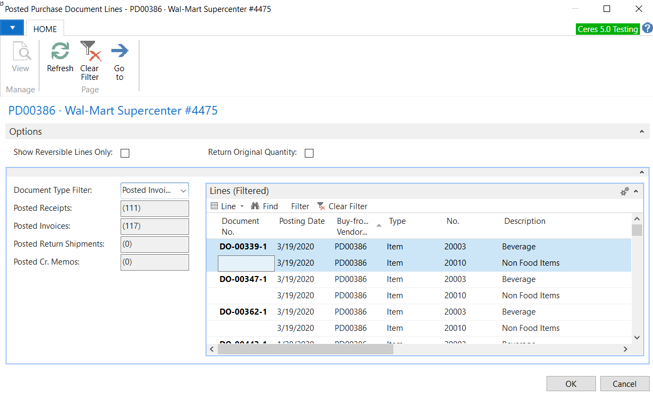Open the Document Type Filter dropdown

coord(183,191)
